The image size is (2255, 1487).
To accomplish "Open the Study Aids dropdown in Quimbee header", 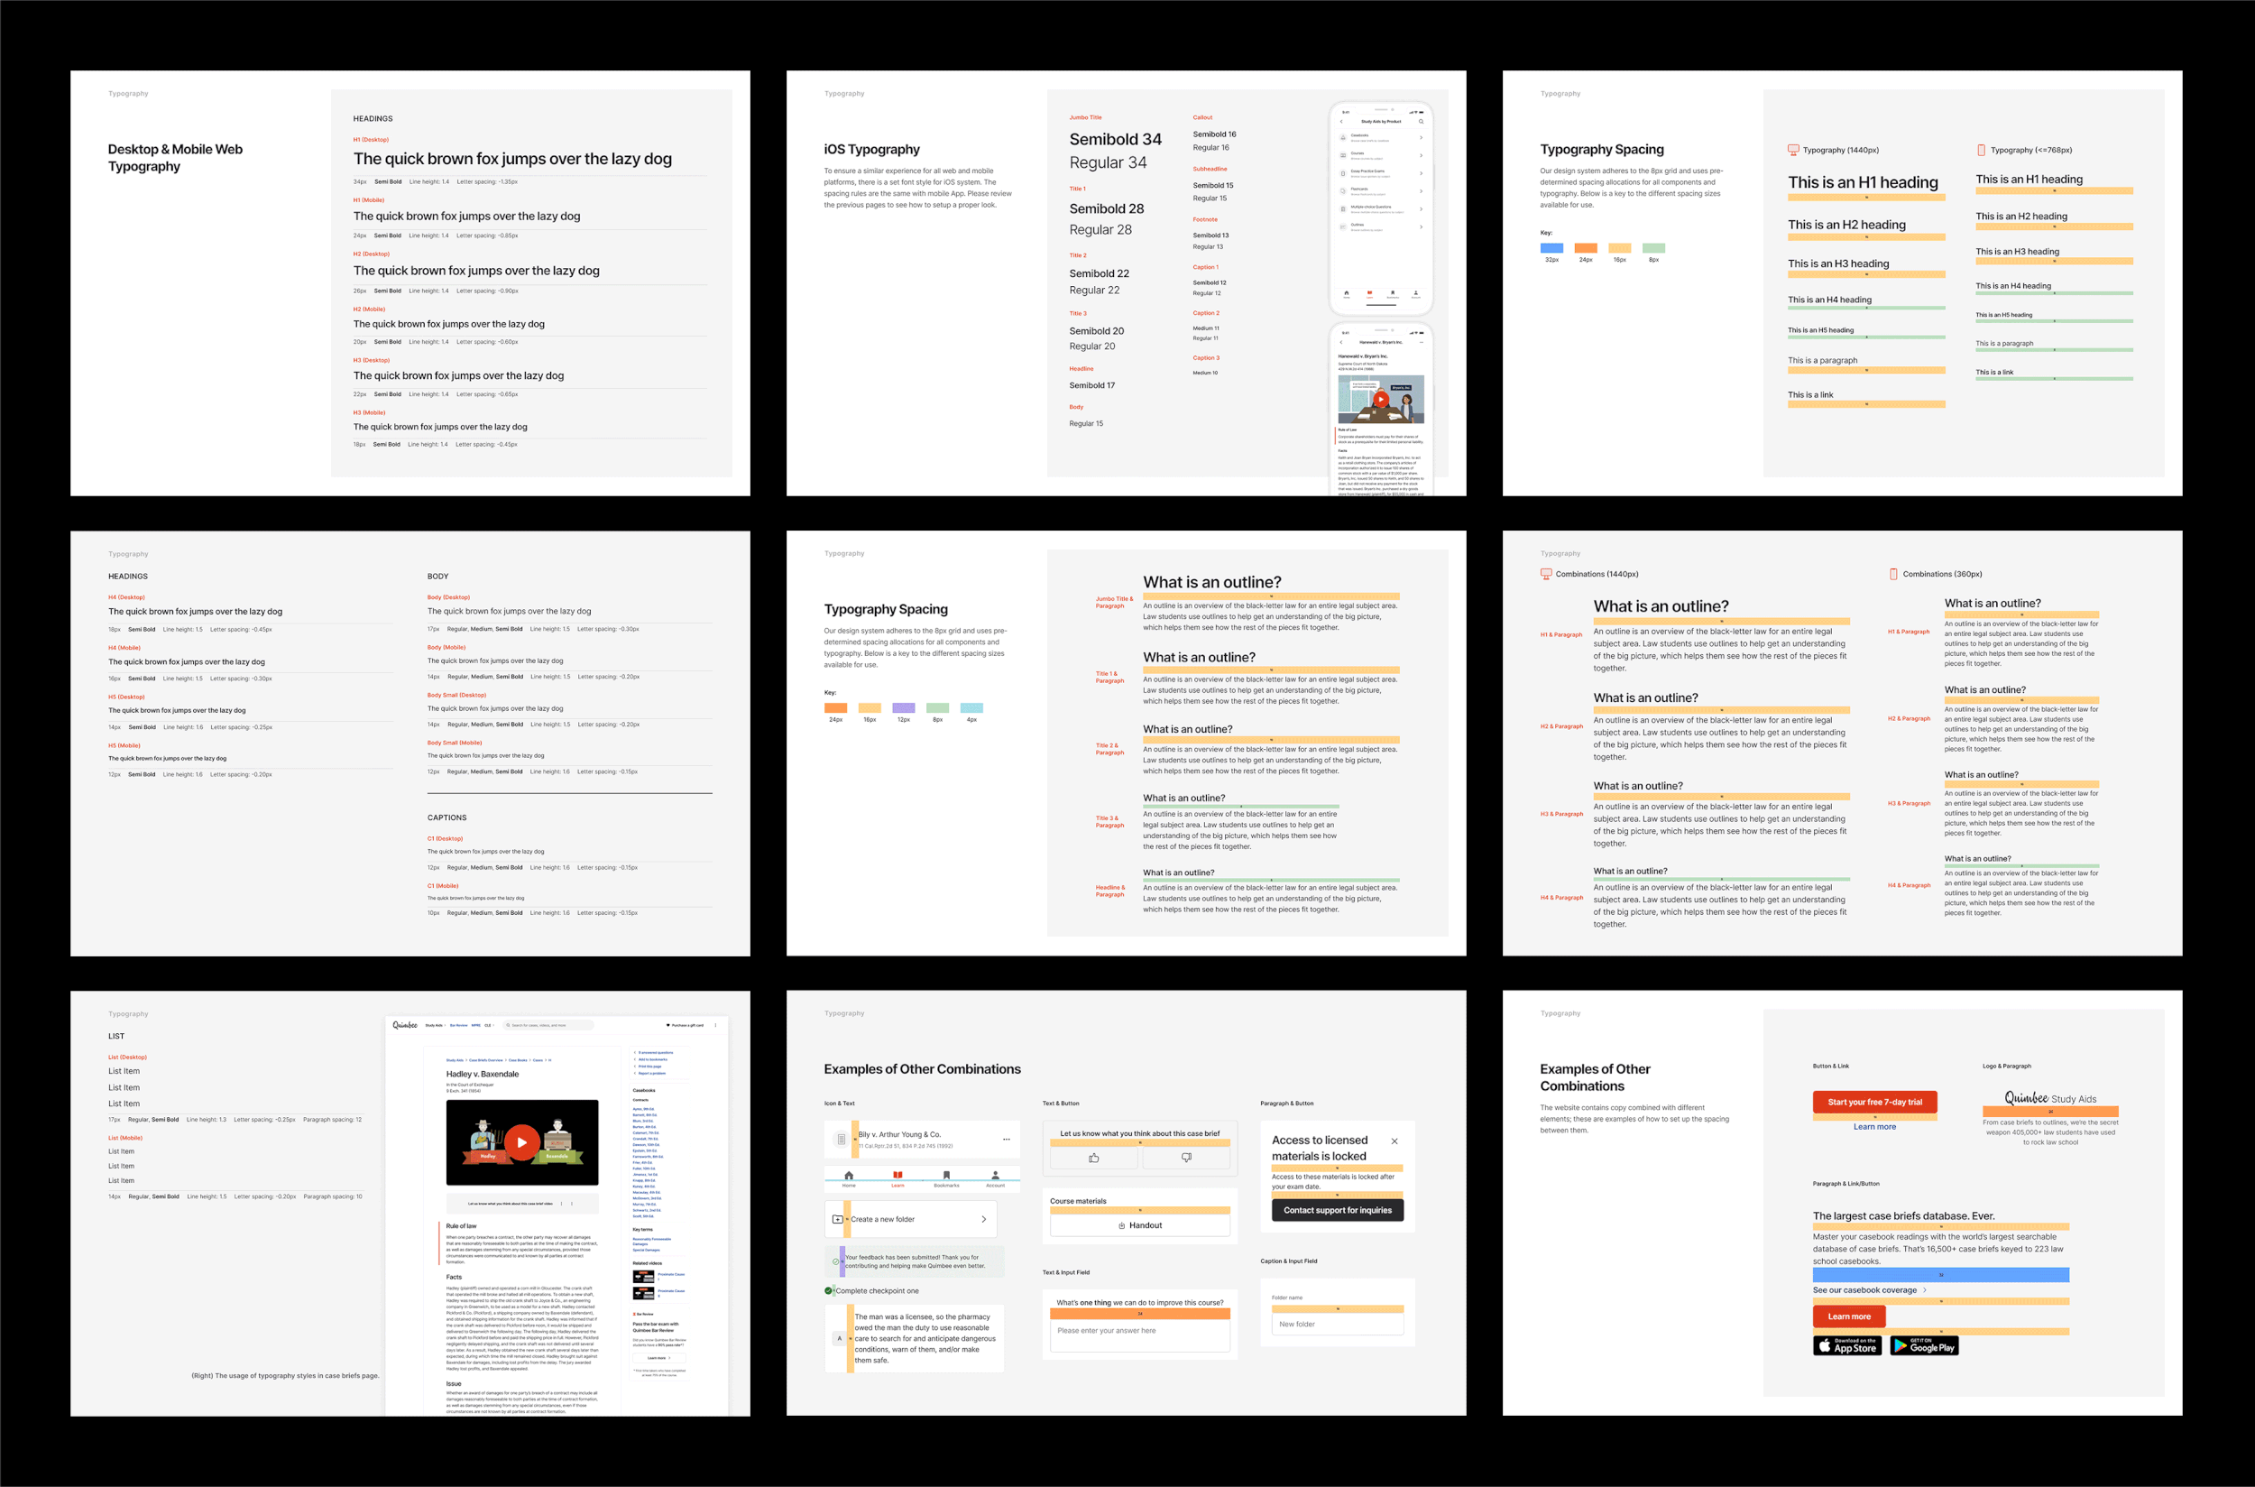I will (x=434, y=1025).
